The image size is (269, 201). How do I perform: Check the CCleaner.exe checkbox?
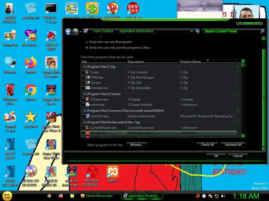83,99
